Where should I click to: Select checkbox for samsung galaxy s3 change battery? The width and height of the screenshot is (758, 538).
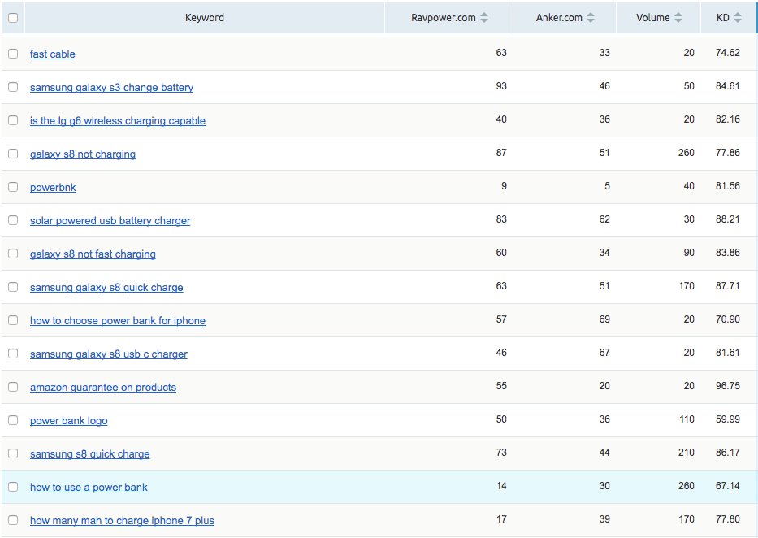(x=13, y=87)
